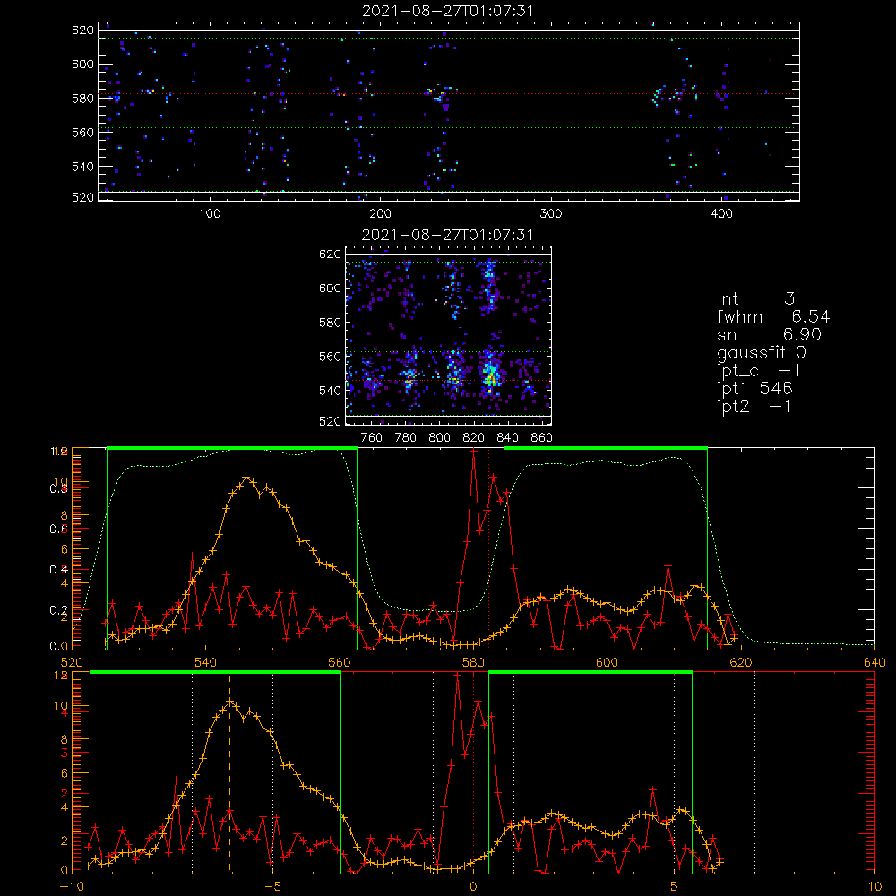Click x-axis label 10 of bottom plot
Viewport: 896px width, 896px height.
874,887
